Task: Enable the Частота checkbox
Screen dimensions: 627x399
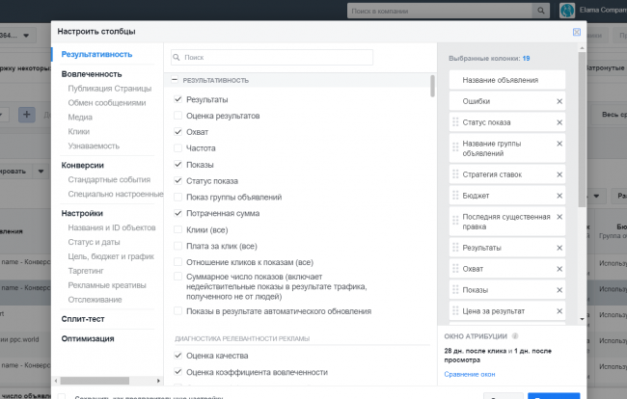Action: pos(177,148)
